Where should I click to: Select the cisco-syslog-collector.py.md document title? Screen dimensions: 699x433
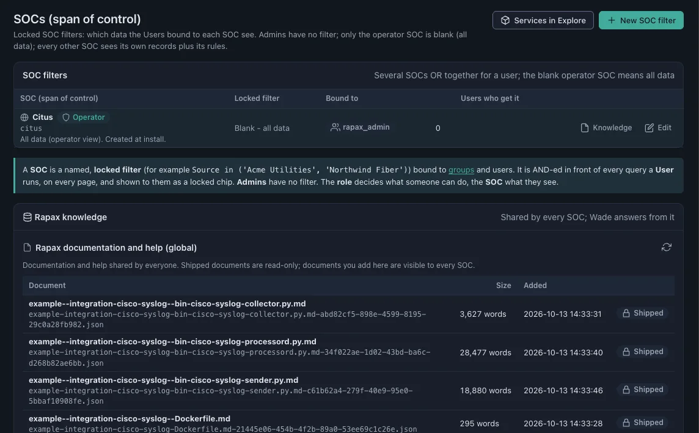coord(167,303)
